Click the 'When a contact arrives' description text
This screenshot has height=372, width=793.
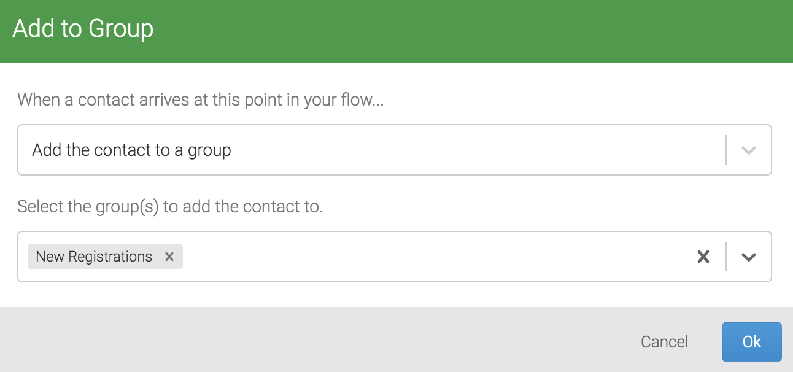[200, 99]
